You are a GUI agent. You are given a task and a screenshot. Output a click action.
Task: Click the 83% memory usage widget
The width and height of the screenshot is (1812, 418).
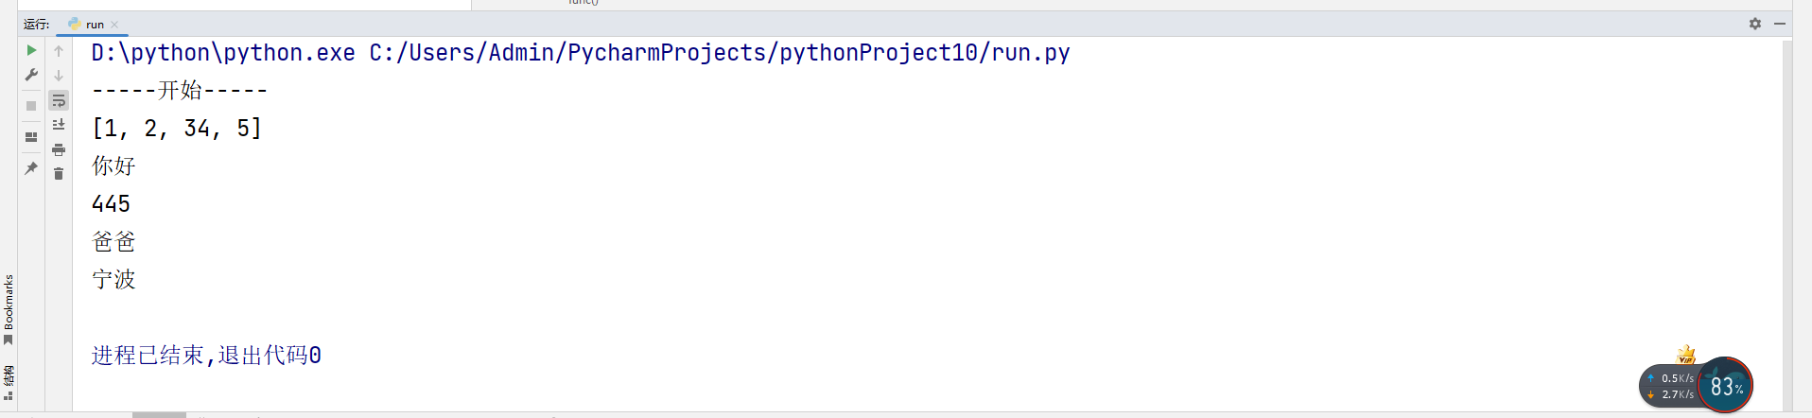point(1725,385)
